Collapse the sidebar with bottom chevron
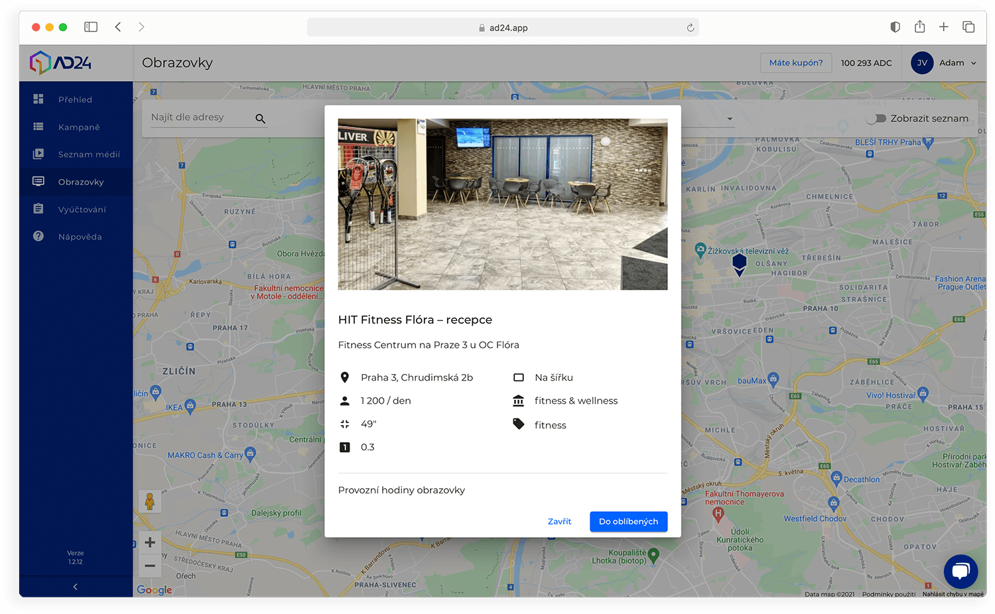The height and width of the screenshot is (614, 995). (x=76, y=586)
